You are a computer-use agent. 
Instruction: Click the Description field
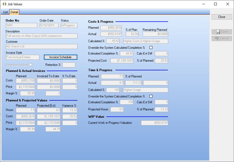41,36
